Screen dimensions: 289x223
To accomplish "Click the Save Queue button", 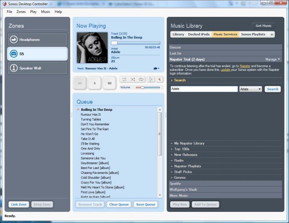I will [146, 204].
